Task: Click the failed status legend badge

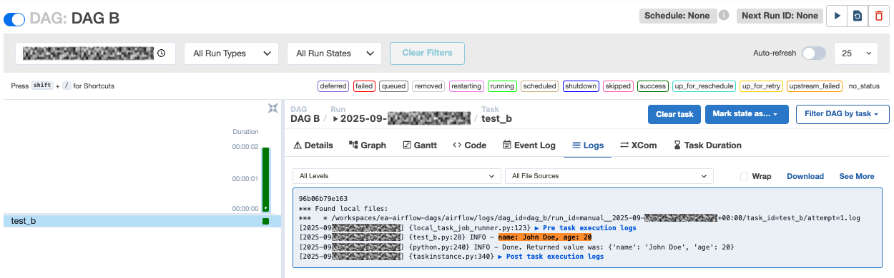Action: click(364, 86)
